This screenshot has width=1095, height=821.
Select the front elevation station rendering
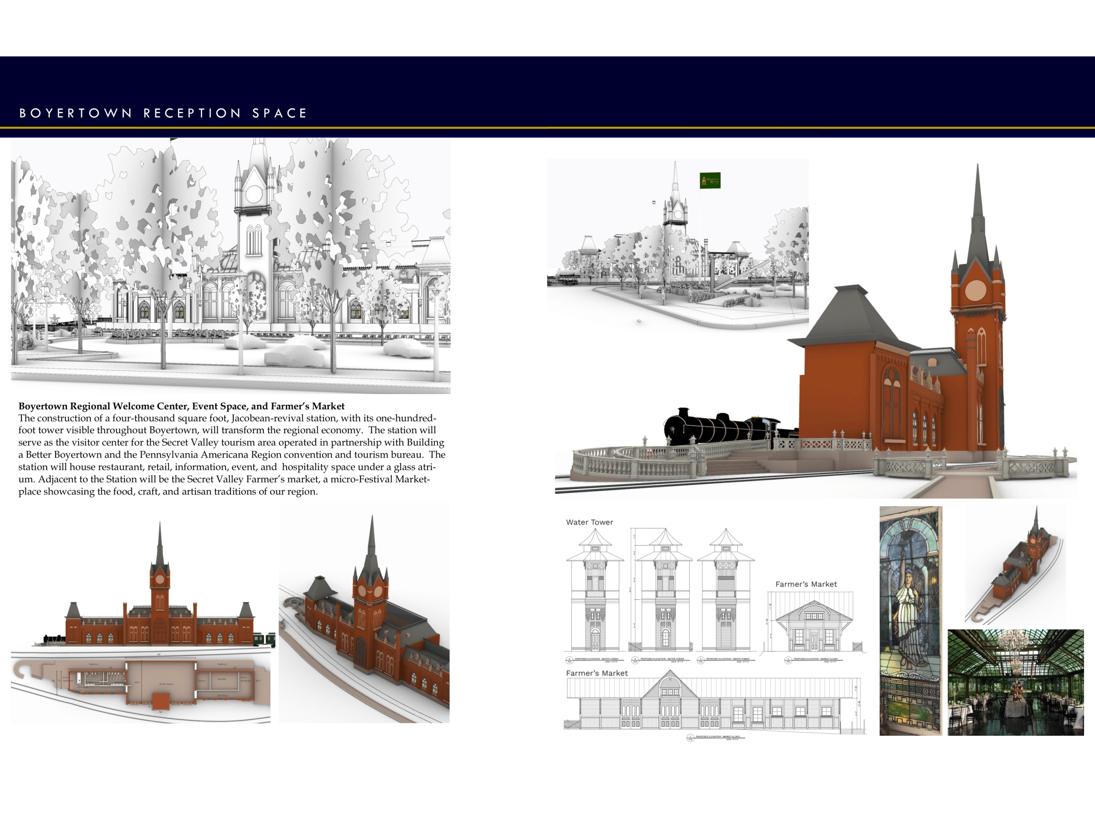[159, 604]
